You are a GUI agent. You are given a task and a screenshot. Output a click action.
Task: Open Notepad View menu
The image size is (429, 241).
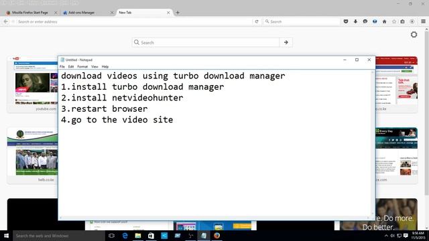pyautogui.click(x=95, y=67)
